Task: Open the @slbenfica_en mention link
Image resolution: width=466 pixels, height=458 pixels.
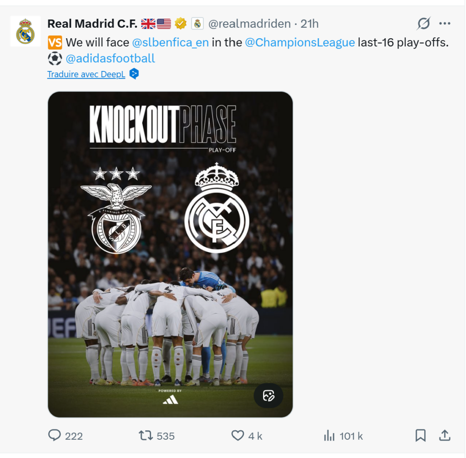Action: (x=170, y=42)
